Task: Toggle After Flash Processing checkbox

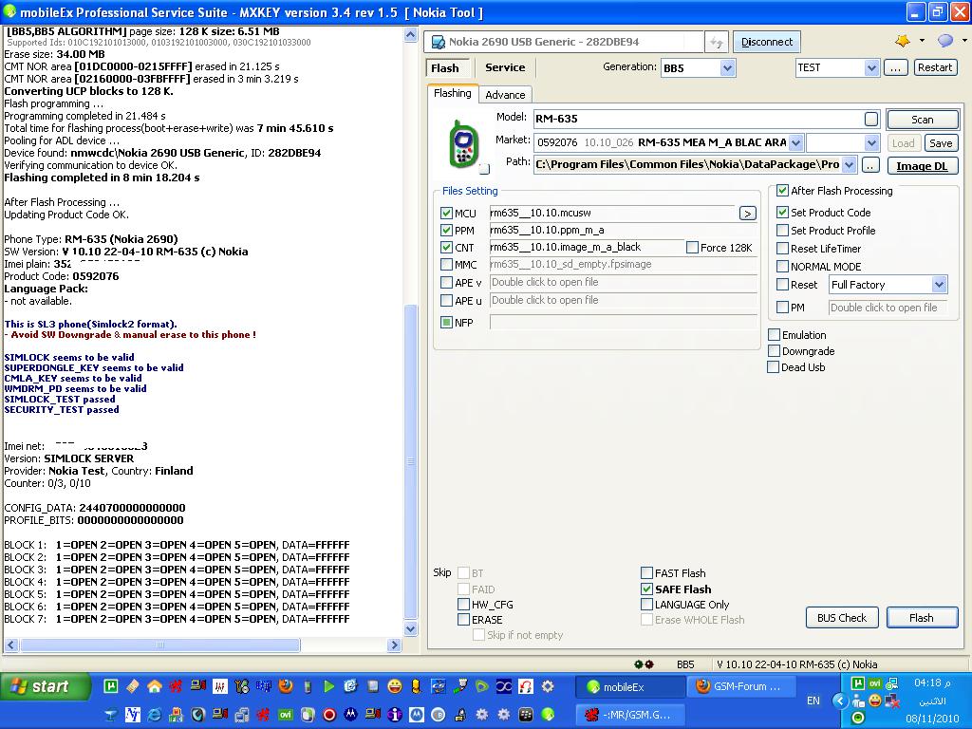Action: pyautogui.click(x=782, y=190)
